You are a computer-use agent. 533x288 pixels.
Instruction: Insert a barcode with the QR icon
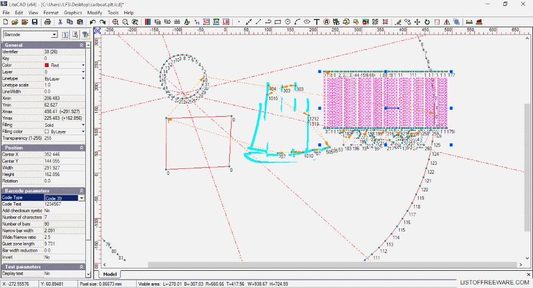coord(375,22)
